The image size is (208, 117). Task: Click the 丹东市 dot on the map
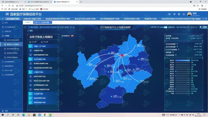pos(138,81)
